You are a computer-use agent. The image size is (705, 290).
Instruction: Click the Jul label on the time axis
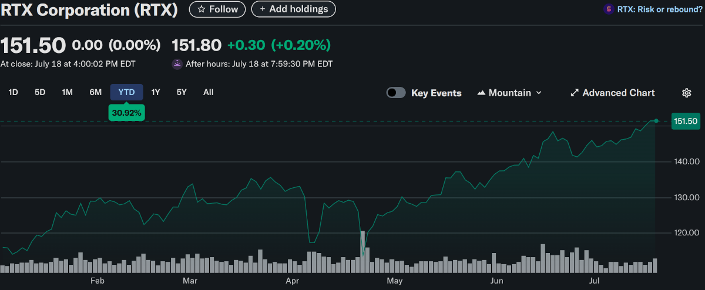[x=595, y=281]
